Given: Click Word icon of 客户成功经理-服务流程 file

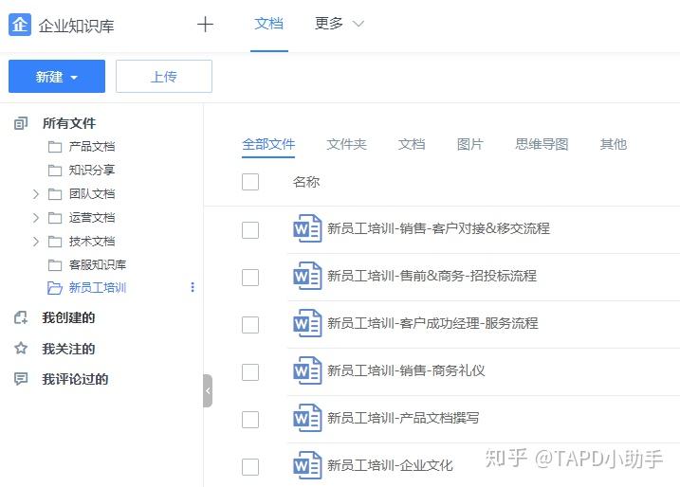Looking at the screenshot, I should click(x=307, y=323).
